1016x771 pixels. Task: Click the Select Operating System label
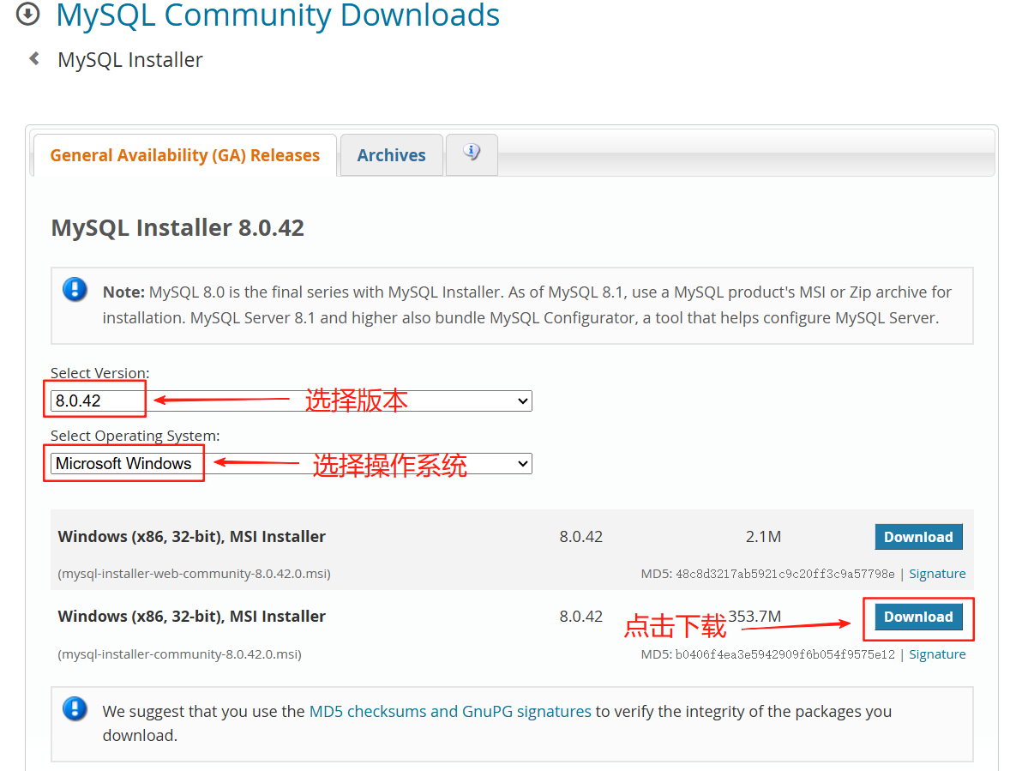[x=135, y=436]
